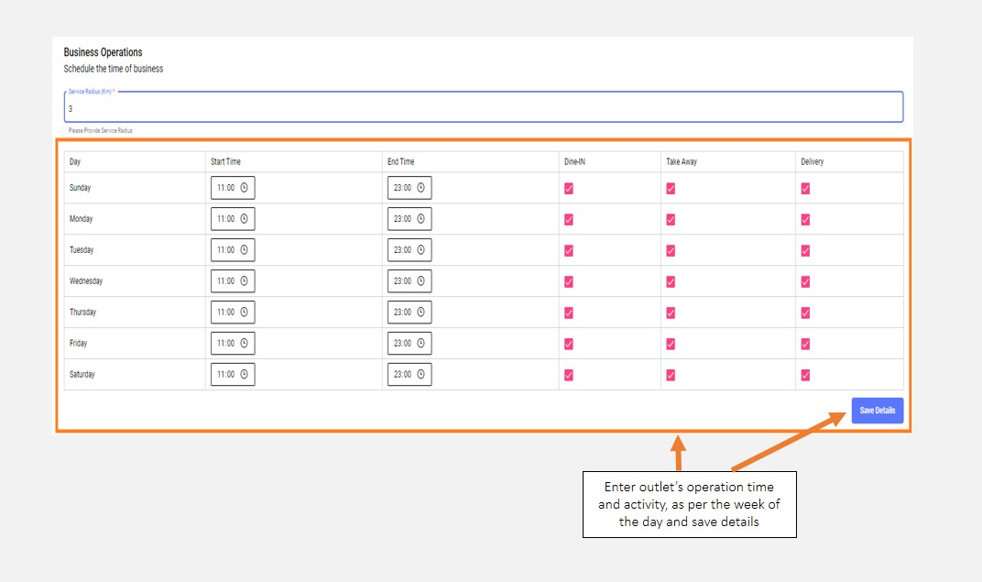Toggle the Dine-IN checkbox for Friday
Screen dimensions: 982x582
569,344
